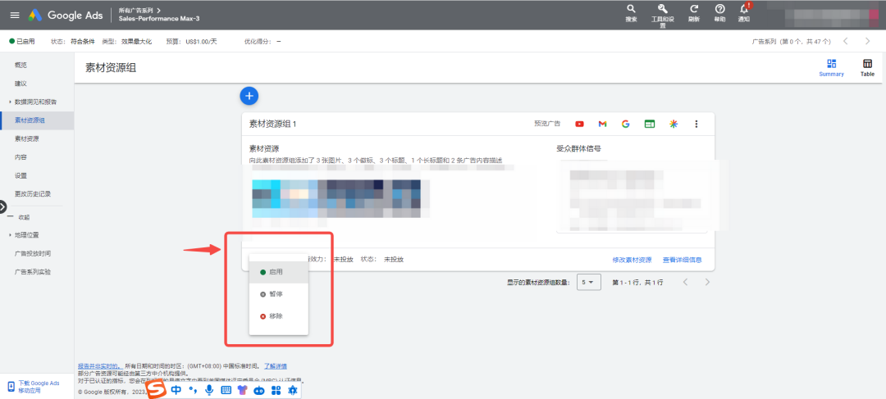Screen dimensions: 886x399
Task: Open Sogou game controller icon
Action: coord(258,390)
